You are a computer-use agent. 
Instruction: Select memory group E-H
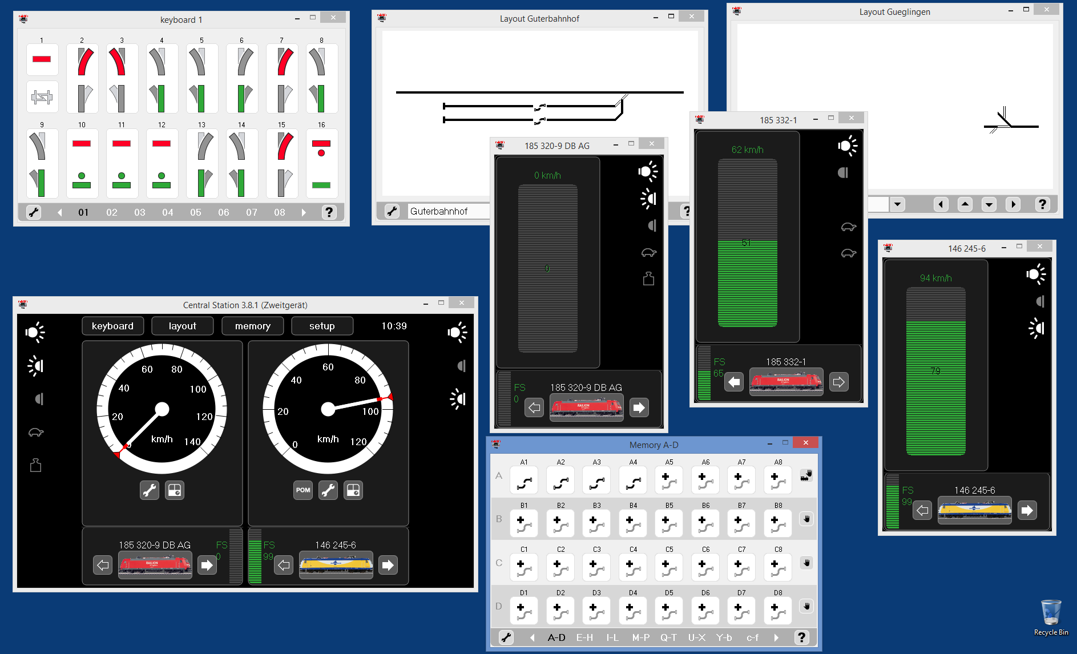tap(584, 637)
